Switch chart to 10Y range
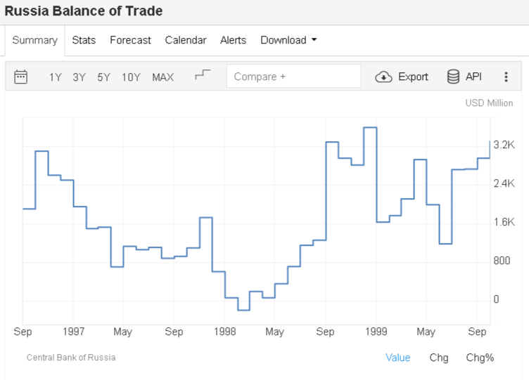 (x=131, y=77)
